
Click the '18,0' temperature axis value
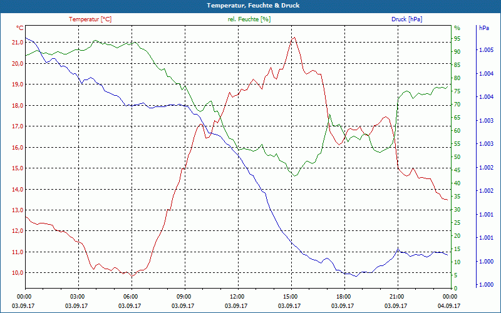point(18,105)
